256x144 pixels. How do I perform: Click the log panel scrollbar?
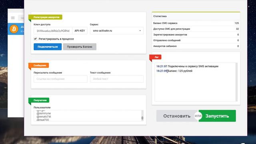(236, 82)
